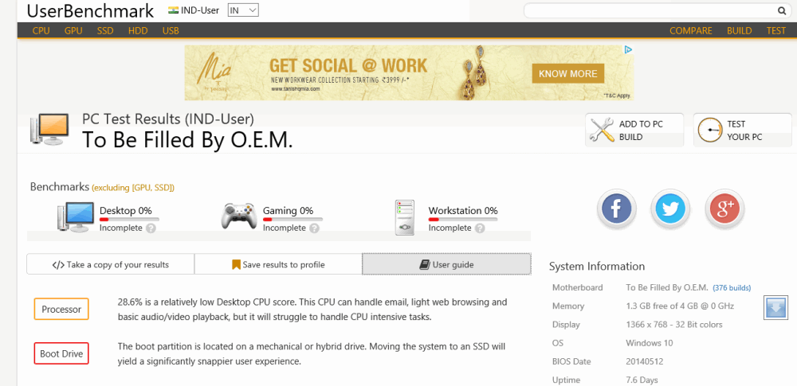797x386 pixels.
Task: Click the To Be Filled By O.E.M. heading
Action: tap(187, 139)
